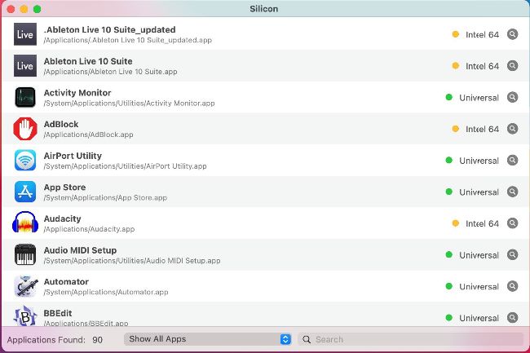
Task: Click the AdBlock red hand icon
Action: point(25,129)
